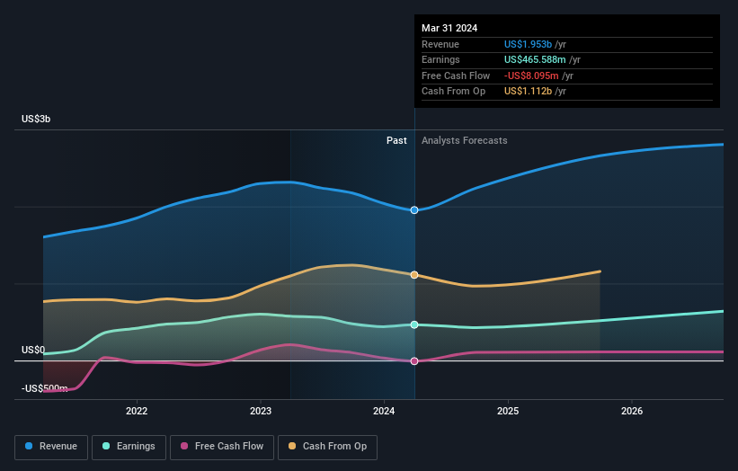Click the Analysts Forecasts label
The width and height of the screenshot is (738, 471).
[x=465, y=141]
